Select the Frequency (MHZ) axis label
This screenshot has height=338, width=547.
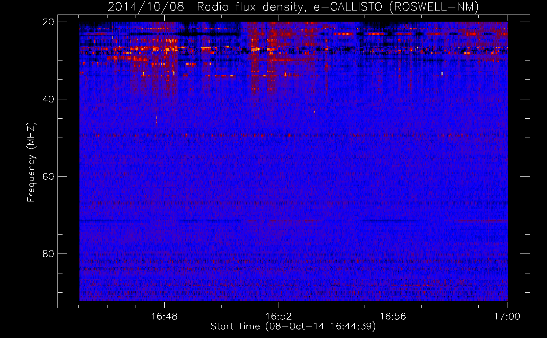click(x=31, y=162)
